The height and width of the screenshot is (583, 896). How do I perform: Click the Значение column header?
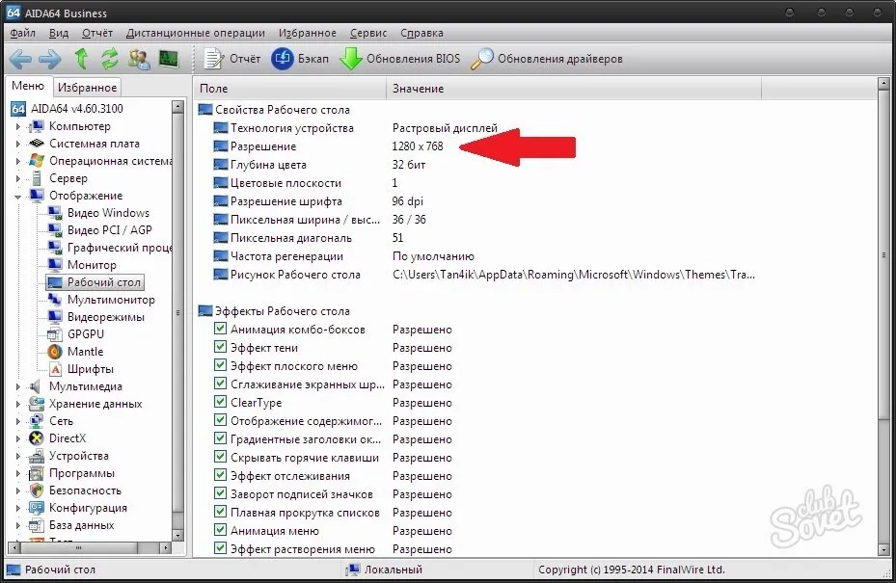click(x=574, y=89)
